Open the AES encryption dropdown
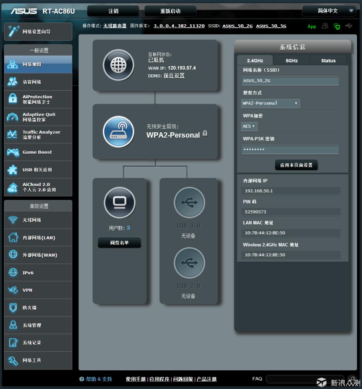 (x=249, y=126)
